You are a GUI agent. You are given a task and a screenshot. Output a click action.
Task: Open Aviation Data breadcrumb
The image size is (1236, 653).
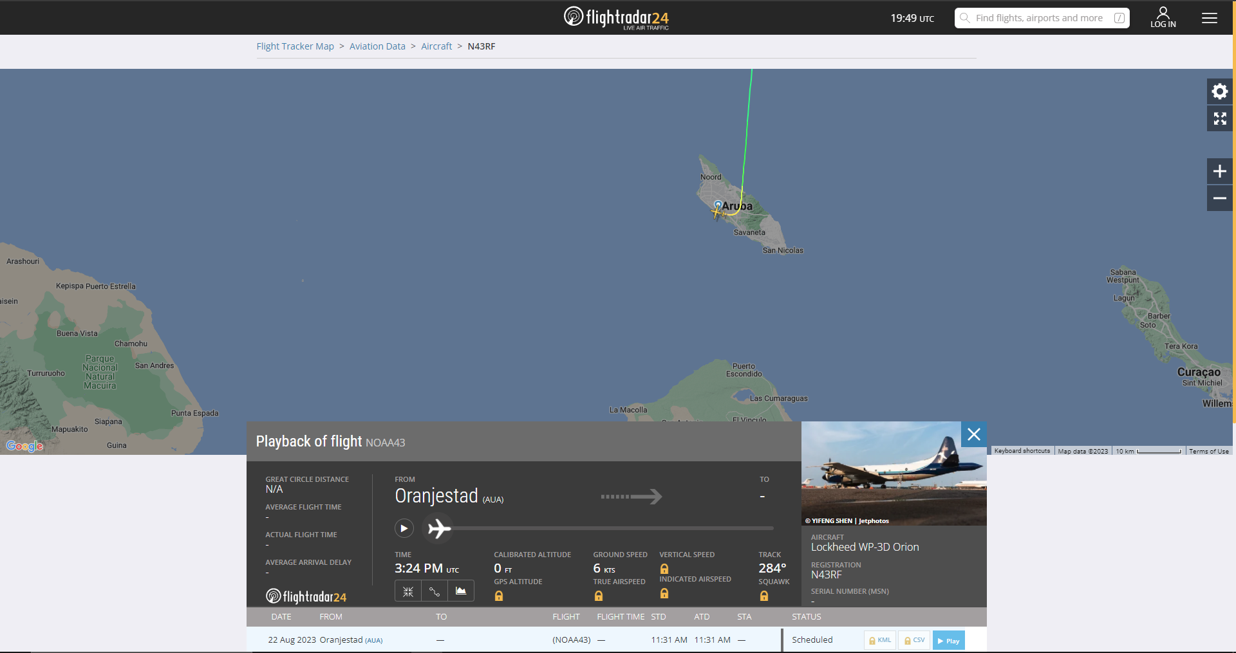tap(377, 46)
